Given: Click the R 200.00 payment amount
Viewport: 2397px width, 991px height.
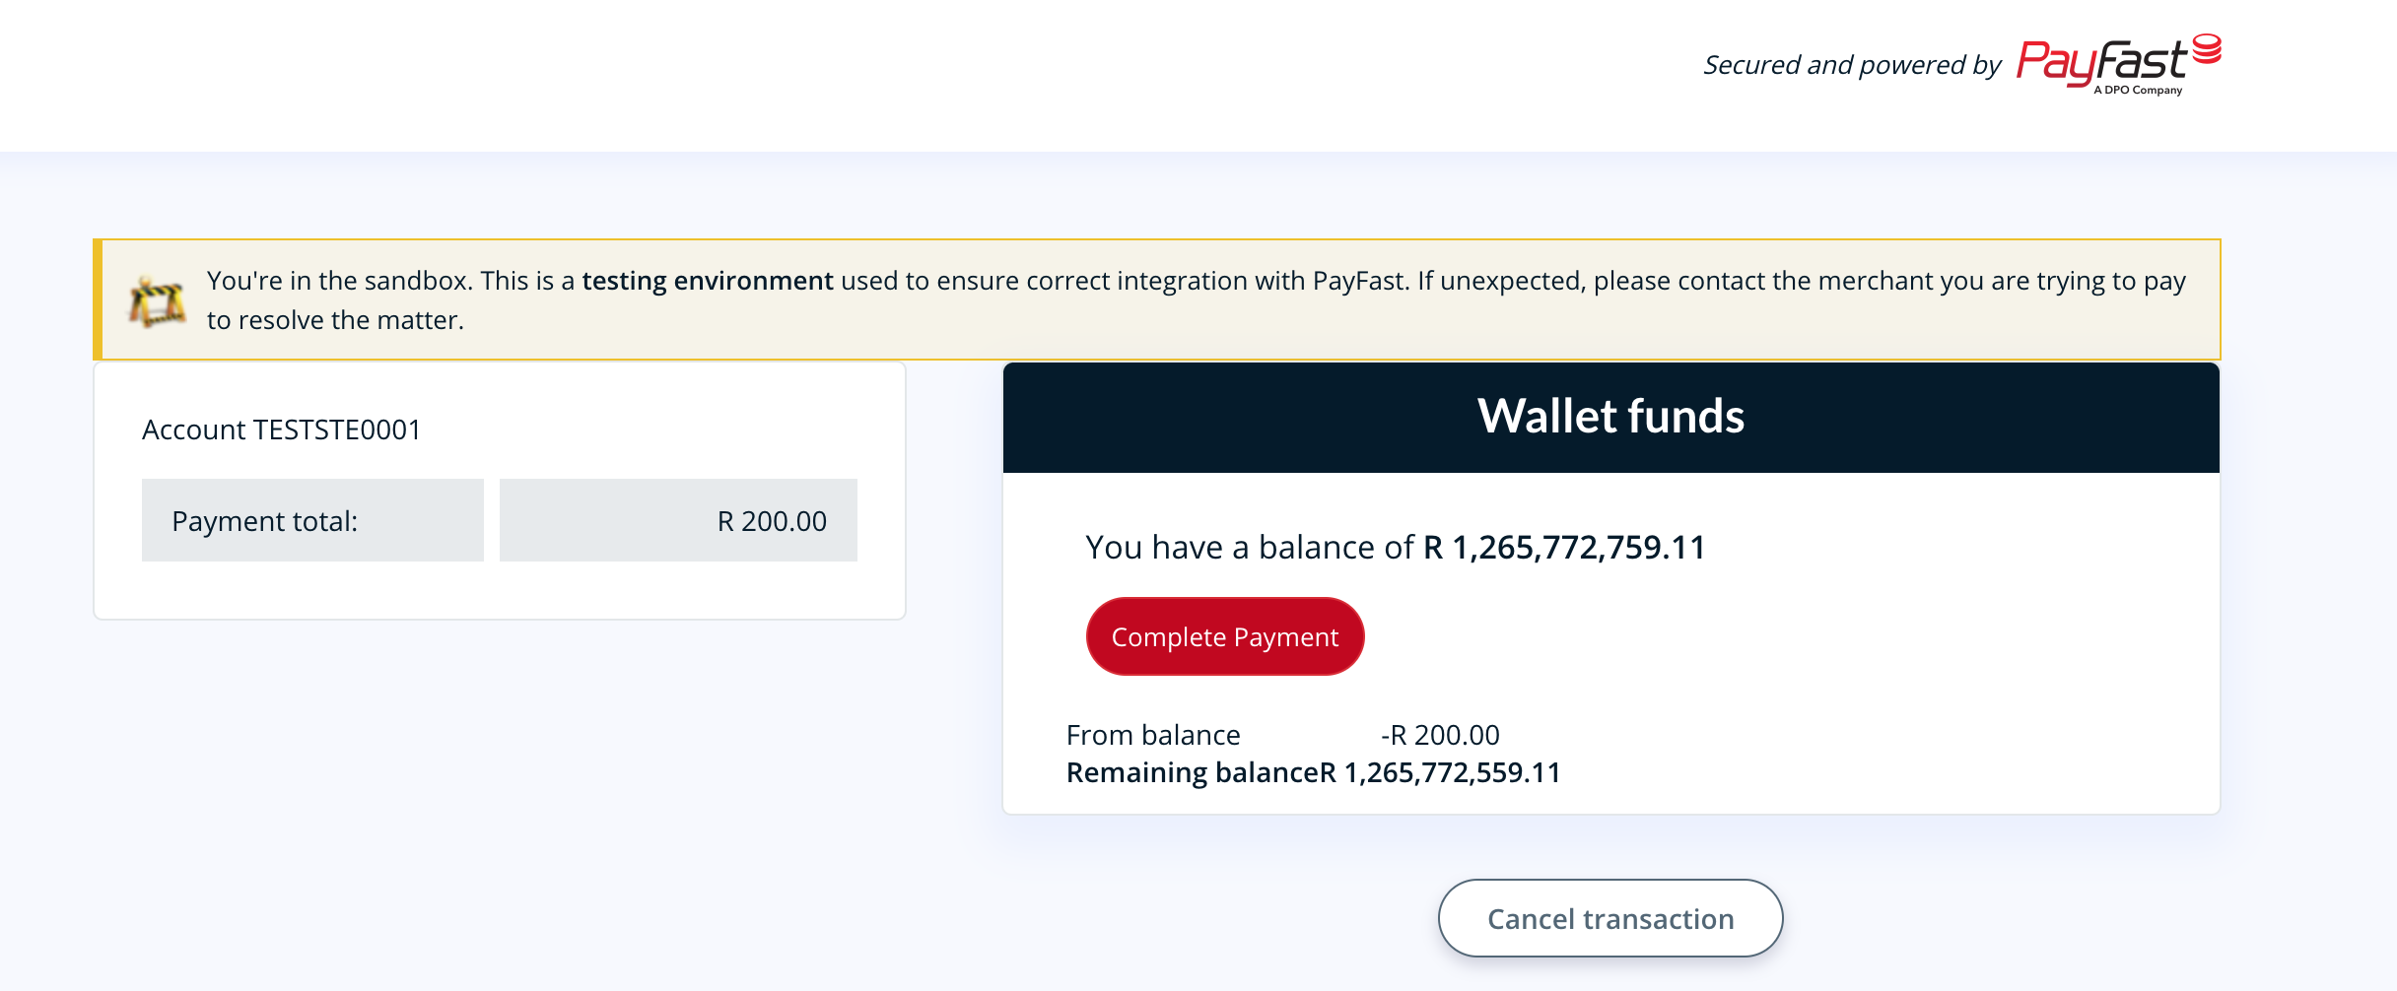Looking at the screenshot, I should (772, 521).
